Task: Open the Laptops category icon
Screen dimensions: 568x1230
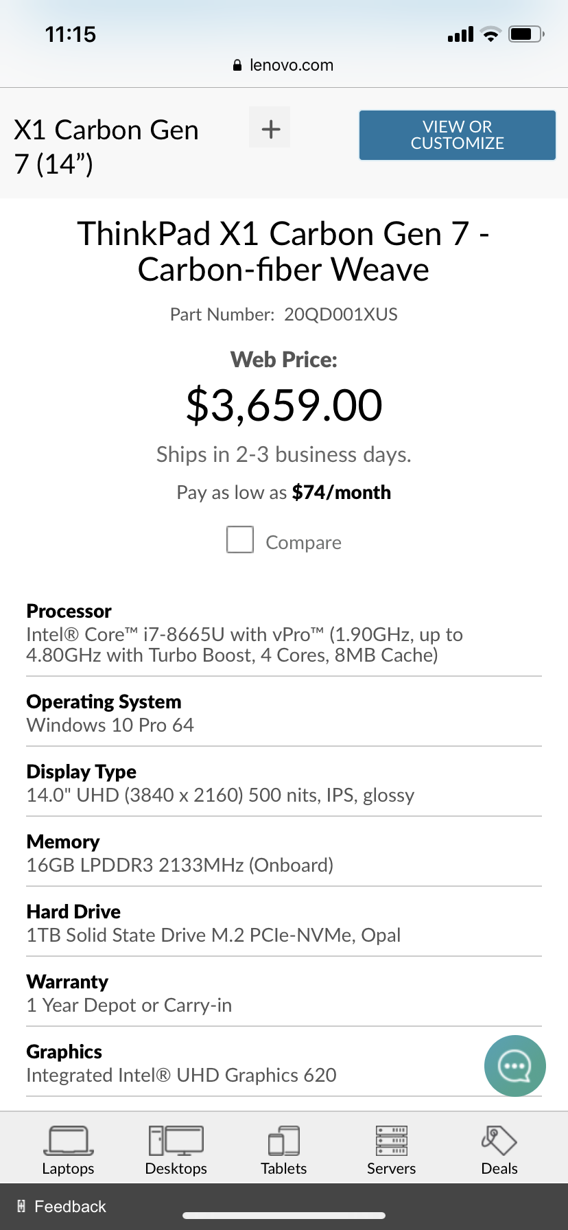Action: click(68, 1140)
